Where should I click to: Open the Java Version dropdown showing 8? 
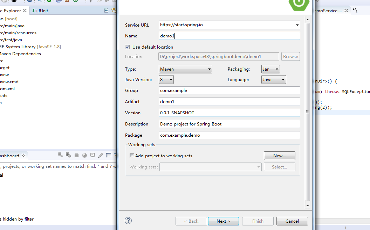(x=166, y=80)
